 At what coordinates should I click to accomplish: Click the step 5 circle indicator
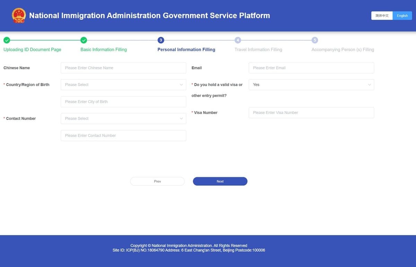315,40
